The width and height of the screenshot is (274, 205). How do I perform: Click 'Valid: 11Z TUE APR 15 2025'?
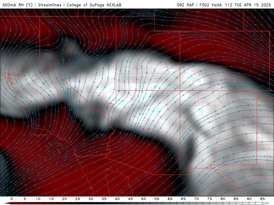[241, 5]
